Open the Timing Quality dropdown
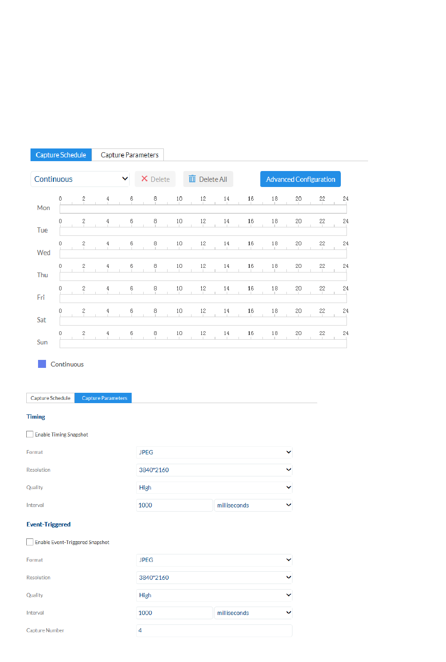 214,488
